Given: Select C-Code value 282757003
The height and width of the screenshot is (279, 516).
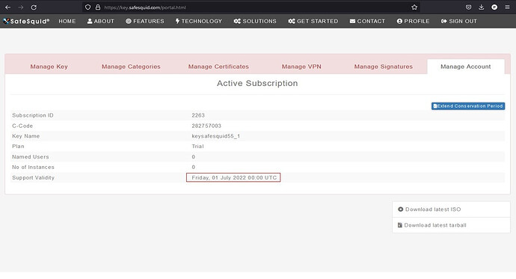Looking at the screenshot, I should [x=206, y=126].
